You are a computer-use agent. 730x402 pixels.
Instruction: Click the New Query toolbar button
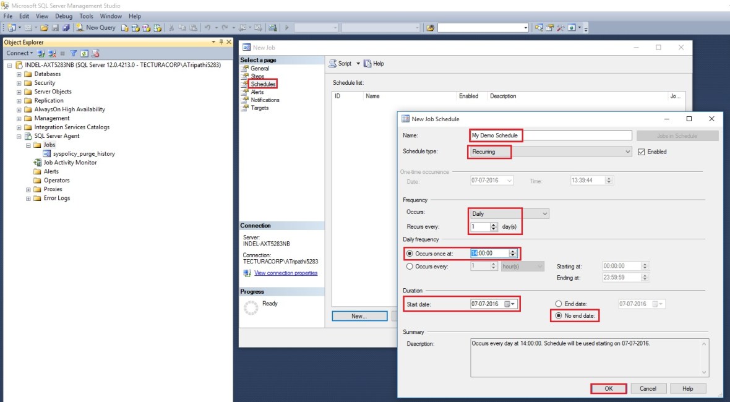(96, 27)
